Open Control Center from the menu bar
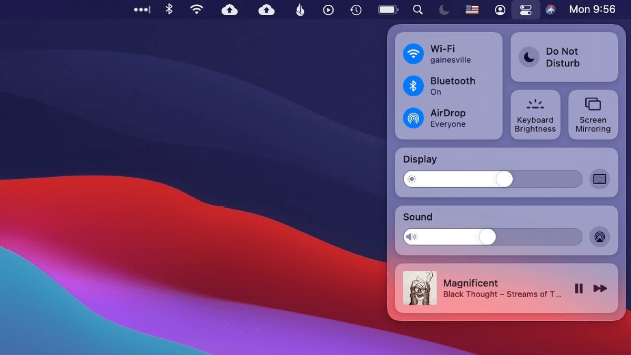 (526, 9)
